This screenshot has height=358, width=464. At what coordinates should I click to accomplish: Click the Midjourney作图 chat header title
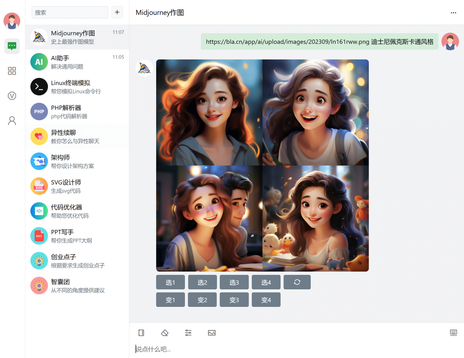160,13
